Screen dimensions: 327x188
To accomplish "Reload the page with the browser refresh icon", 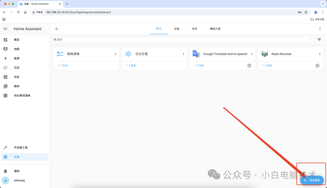I will pyautogui.click(x=18, y=12).
